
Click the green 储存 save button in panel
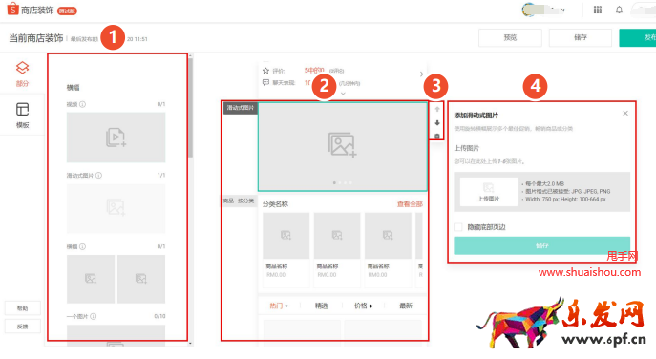click(x=541, y=245)
